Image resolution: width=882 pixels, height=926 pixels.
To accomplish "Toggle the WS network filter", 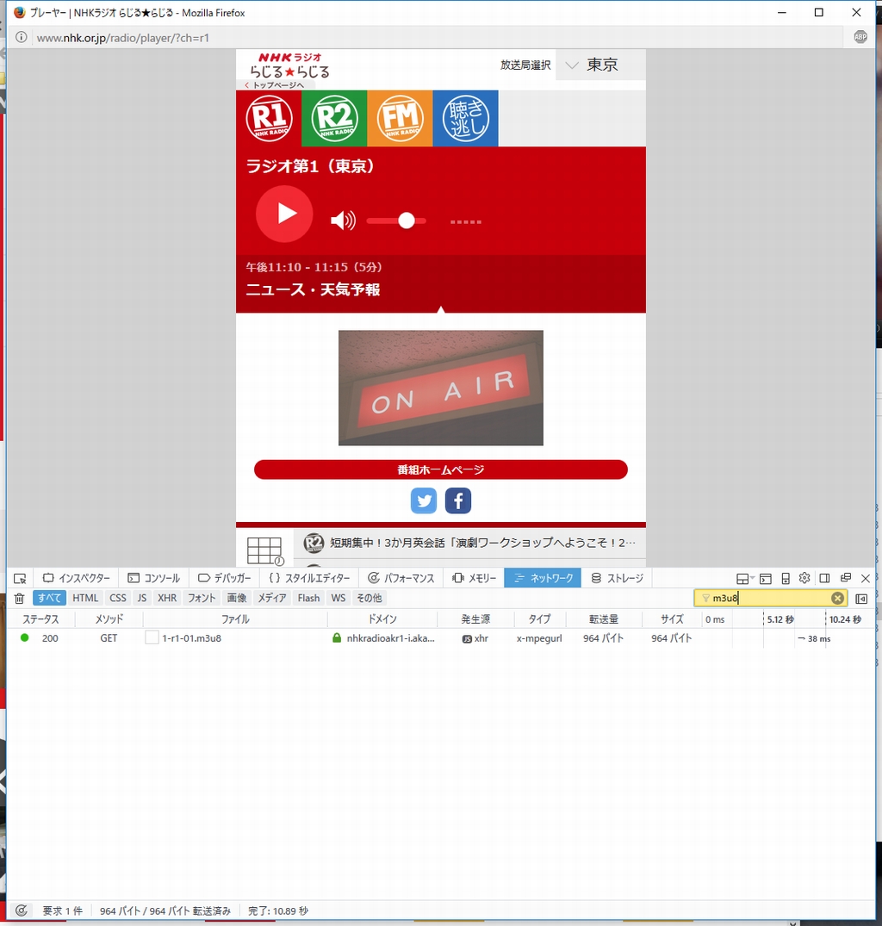I will (339, 598).
